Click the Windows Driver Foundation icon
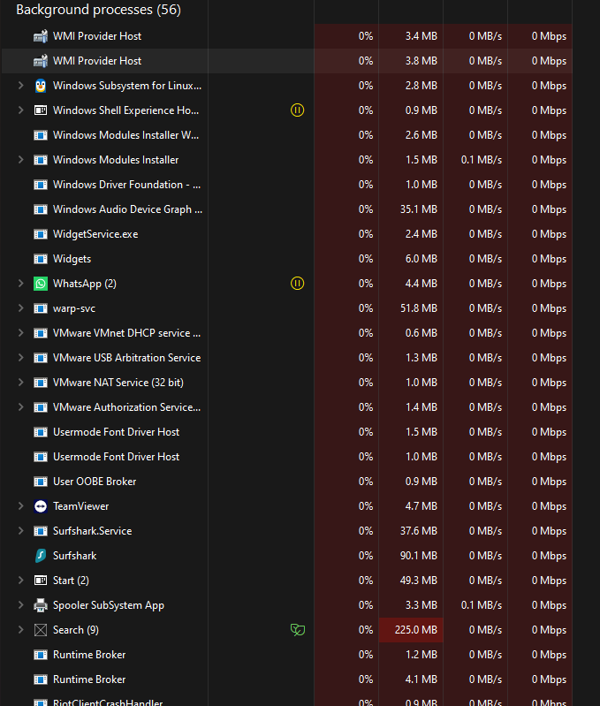 41,185
